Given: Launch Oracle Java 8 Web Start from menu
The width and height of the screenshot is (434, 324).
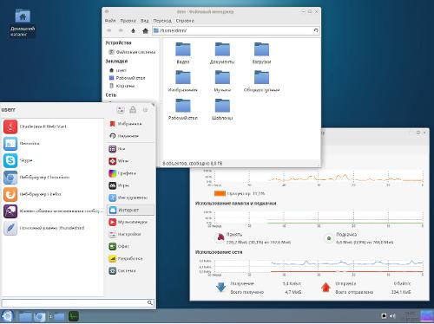Looking at the screenshot, I should [52, 126].
